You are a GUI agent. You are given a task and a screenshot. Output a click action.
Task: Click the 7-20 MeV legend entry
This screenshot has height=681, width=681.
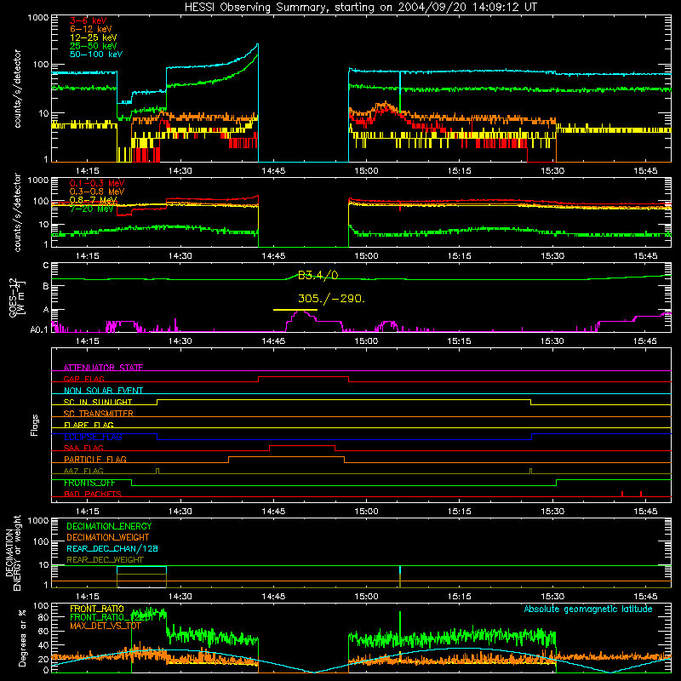91,209
